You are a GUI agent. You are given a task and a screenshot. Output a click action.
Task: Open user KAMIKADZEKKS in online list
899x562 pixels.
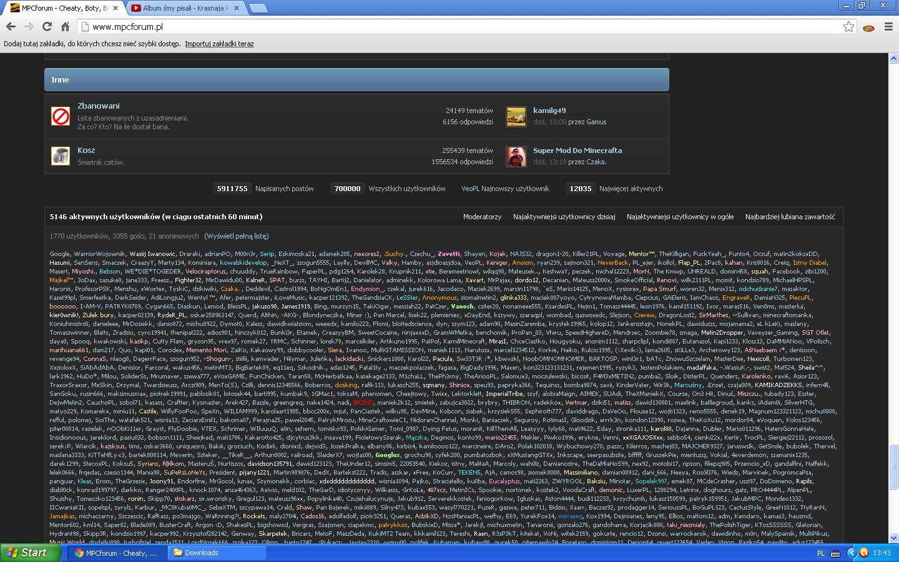779,385
